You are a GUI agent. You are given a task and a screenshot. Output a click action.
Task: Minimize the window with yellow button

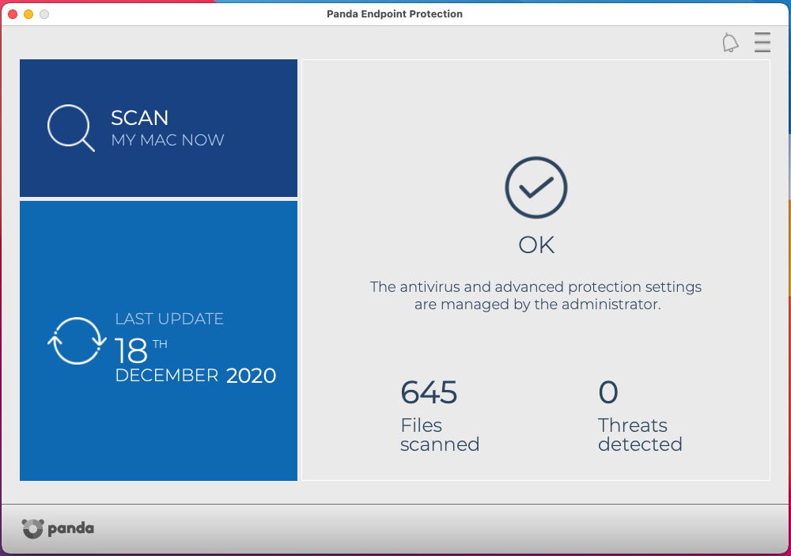(28, 14)
